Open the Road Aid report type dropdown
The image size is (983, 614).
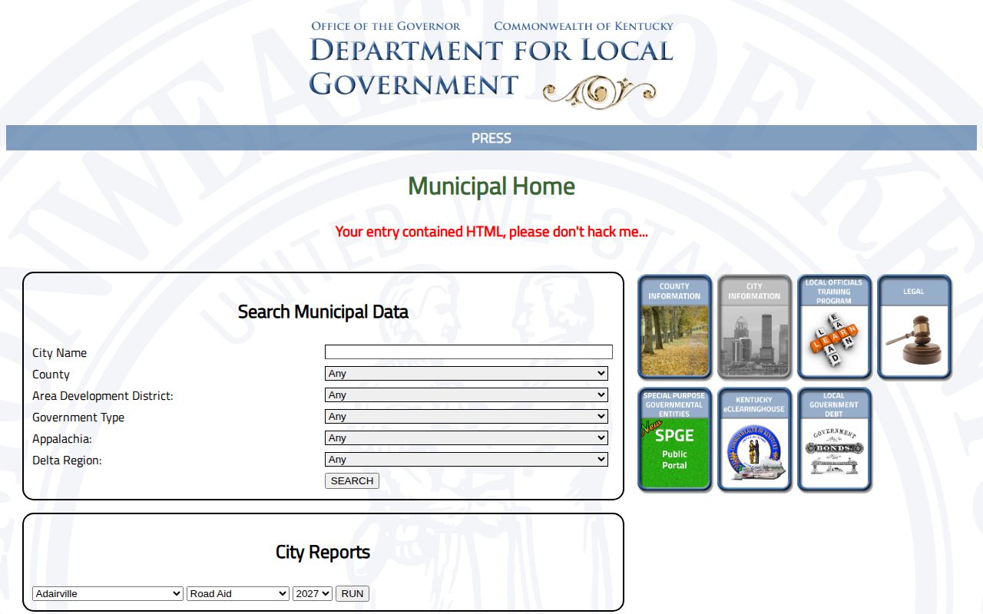(238, 593)
